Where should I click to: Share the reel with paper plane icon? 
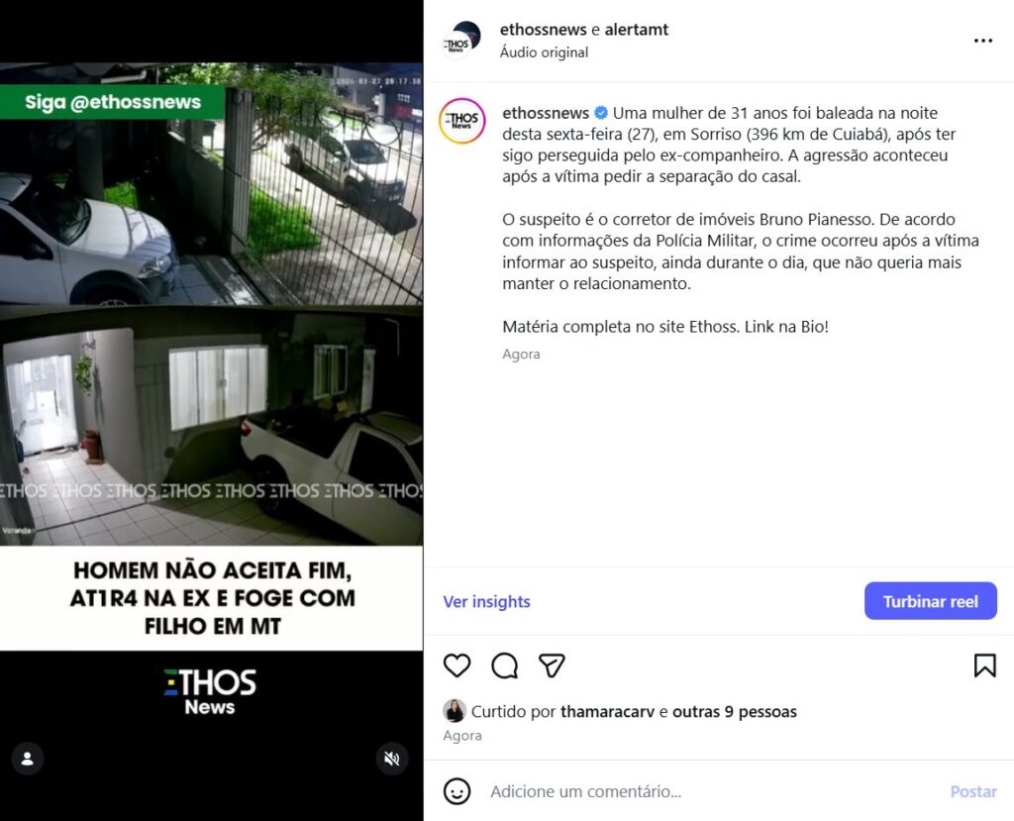(552, 666)
